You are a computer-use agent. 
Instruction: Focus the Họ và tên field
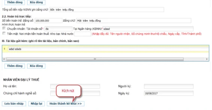point(75,86)
